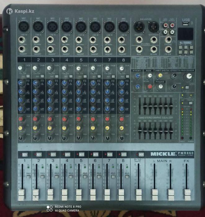Touch the yellow knob in the effects processor section
The height and width of the screenshot is (217, 205).
pyautogui.click(x=160, y=75)
